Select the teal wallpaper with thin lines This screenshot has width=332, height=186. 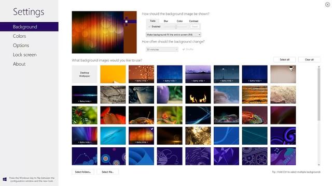[x=255, y=135]
